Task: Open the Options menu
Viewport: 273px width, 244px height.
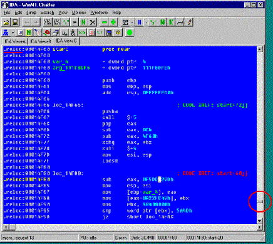Action: point(79,13)
